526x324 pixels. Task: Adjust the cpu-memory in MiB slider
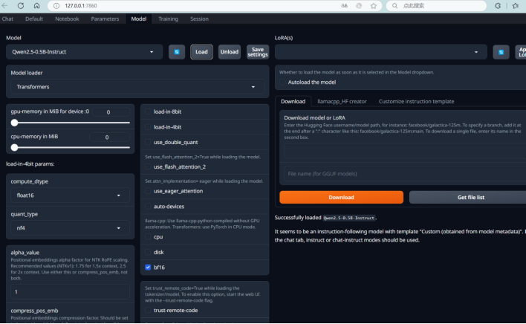[70, 147]
